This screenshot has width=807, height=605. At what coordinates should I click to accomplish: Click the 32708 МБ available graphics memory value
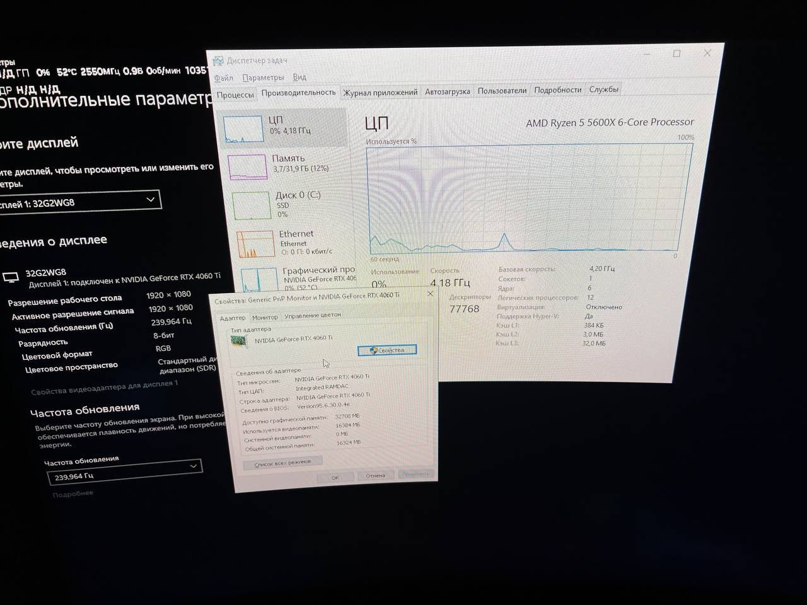(347, 416)
